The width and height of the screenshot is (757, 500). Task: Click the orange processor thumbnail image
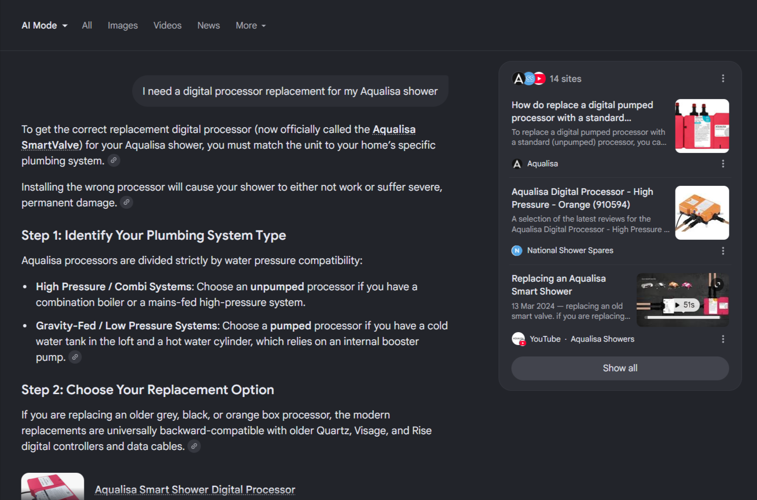pyautogui.click(x=702, y=213)
